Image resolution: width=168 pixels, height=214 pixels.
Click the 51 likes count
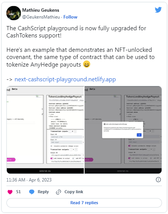click(x=18, y=192)
